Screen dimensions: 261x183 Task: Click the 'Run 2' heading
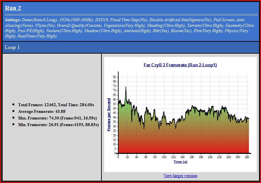coord(13,8)
